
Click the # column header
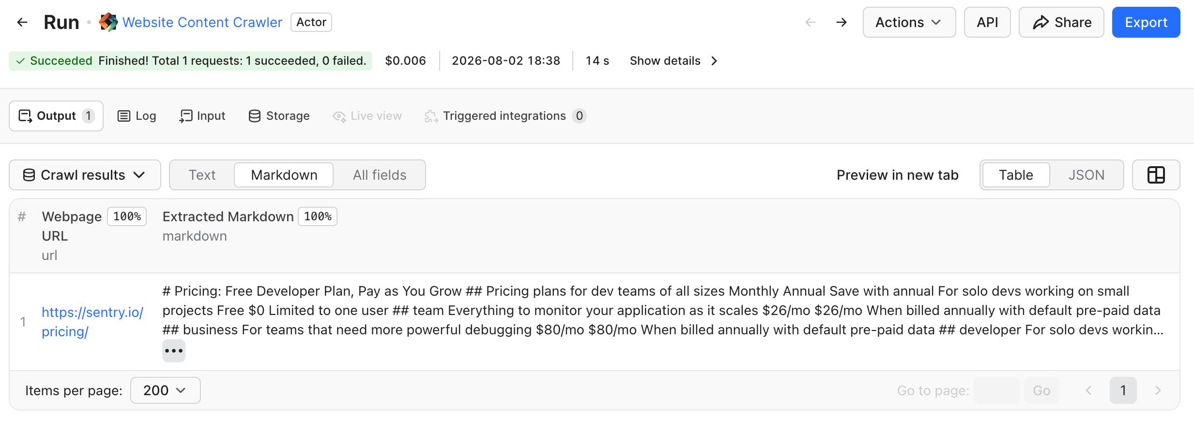22,216
